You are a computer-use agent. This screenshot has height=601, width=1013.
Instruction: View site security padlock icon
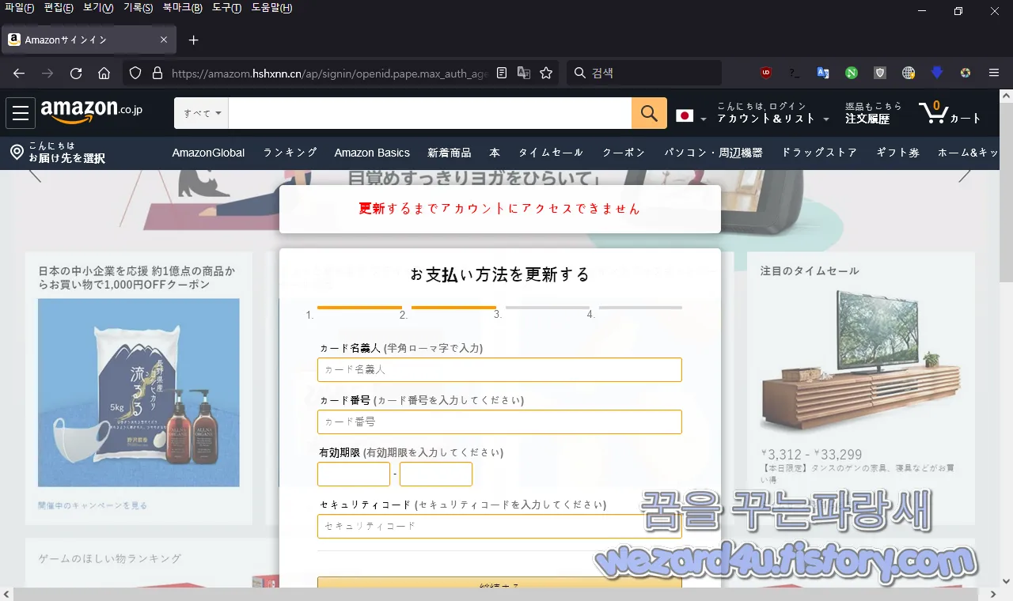tap(157, 73)
